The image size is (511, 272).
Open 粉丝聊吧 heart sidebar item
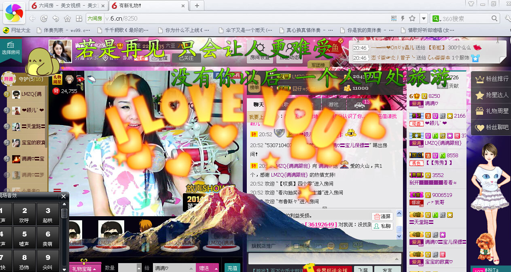(x=492, y=127)
